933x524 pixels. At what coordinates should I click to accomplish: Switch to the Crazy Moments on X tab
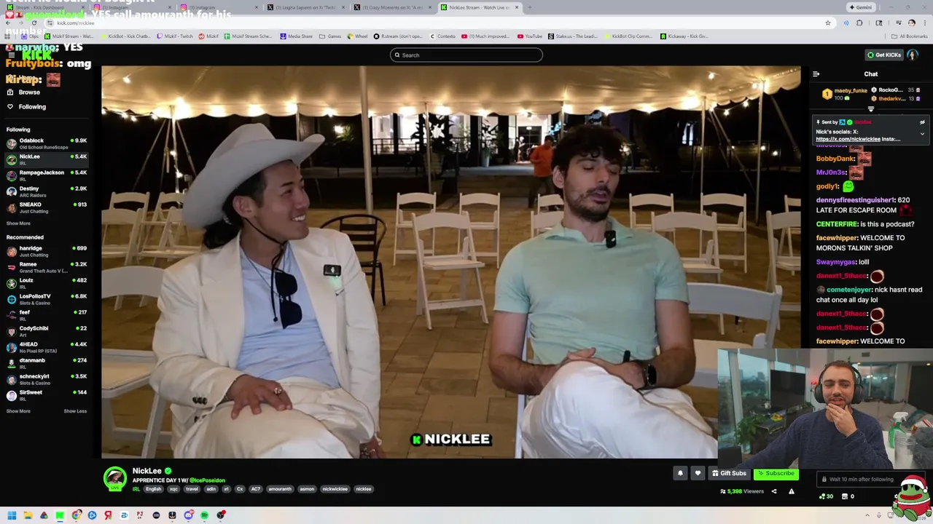coord(394,7)
